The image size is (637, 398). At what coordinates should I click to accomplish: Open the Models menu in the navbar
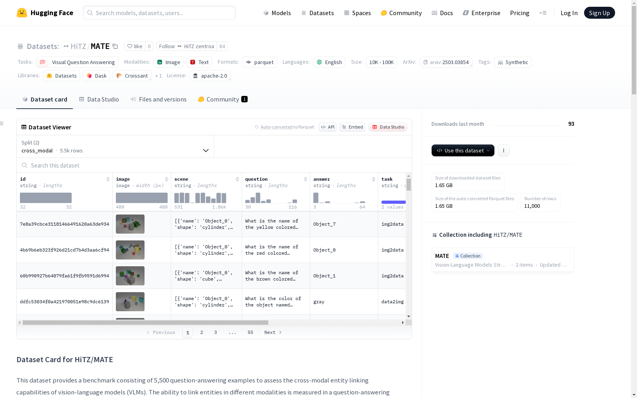277,13
